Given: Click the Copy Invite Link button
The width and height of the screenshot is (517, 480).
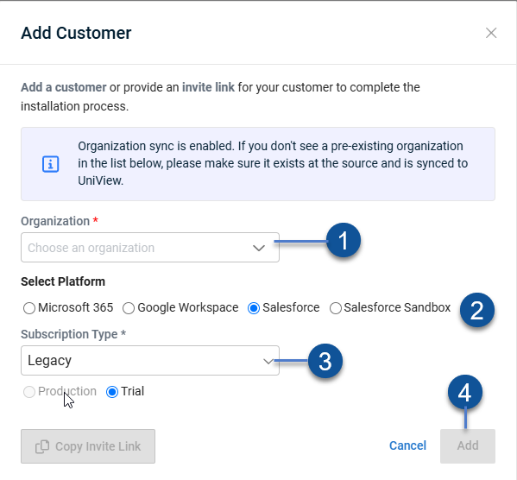Looking at the screenshot, I should (88, 446).
